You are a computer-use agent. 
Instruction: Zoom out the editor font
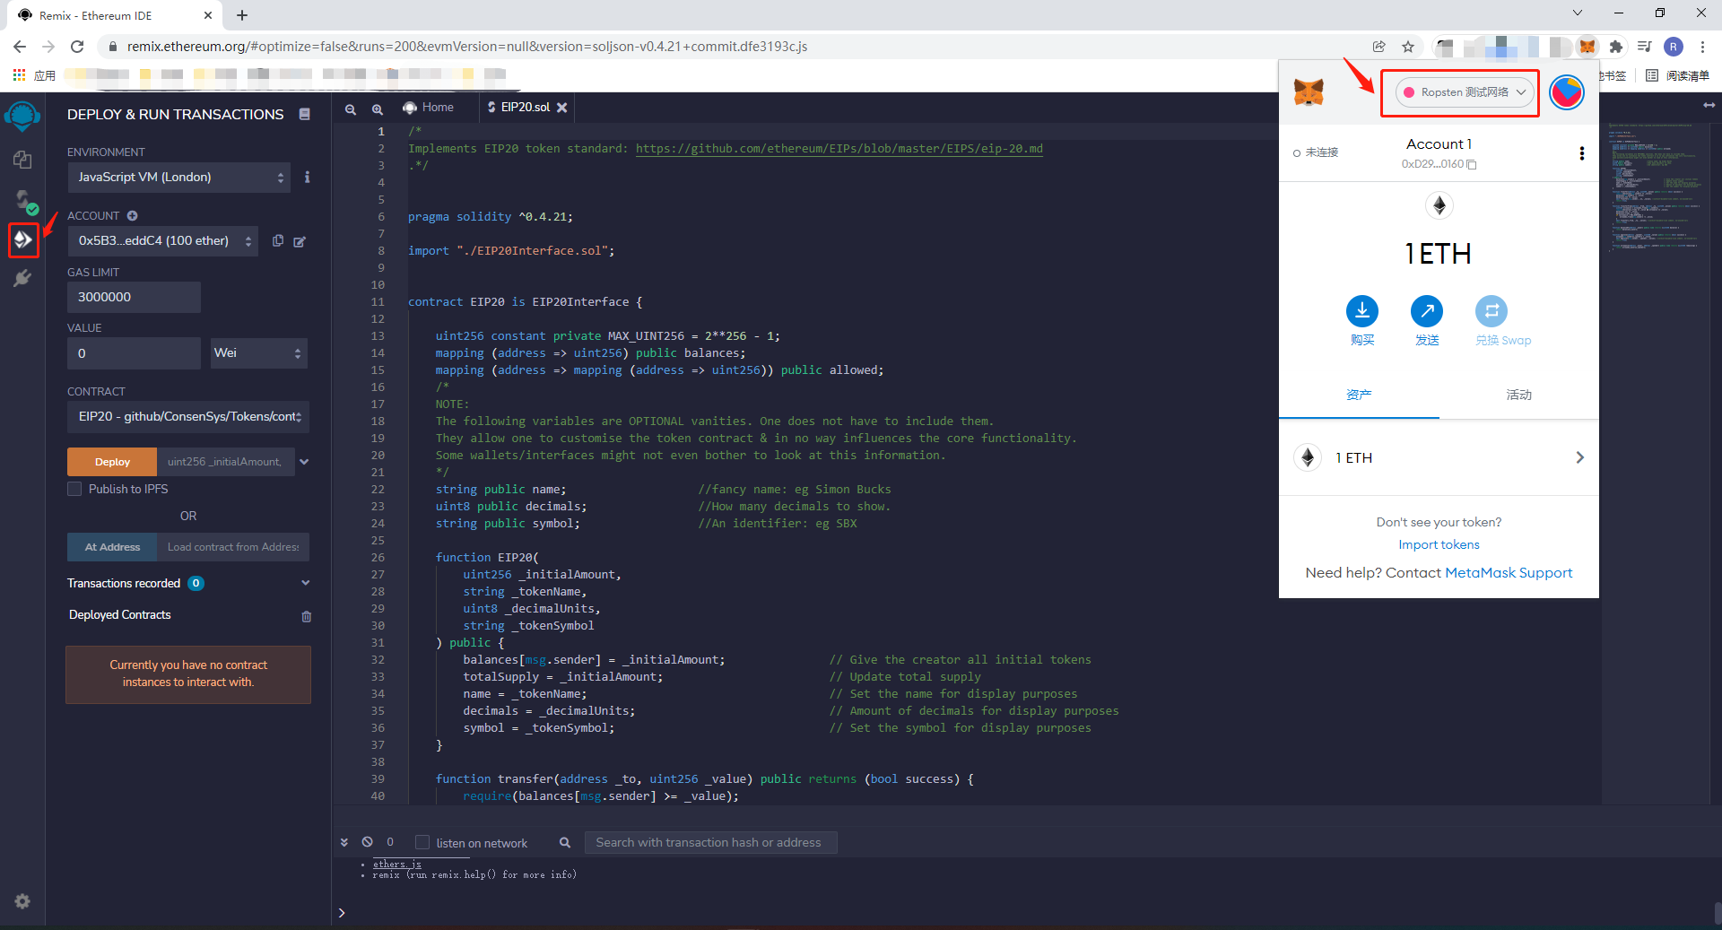(351, 109)
